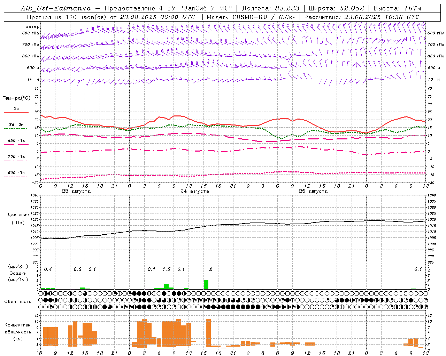Click the 0.4 precipitation value
Screen dimensions: 446x356
pos(48,269)
